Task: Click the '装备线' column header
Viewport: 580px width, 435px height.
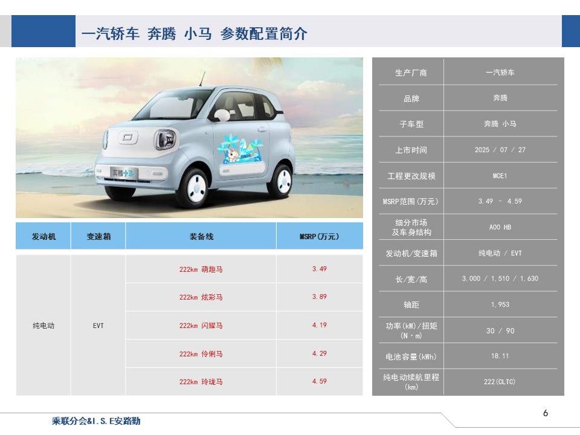Action: pos(201,236)
